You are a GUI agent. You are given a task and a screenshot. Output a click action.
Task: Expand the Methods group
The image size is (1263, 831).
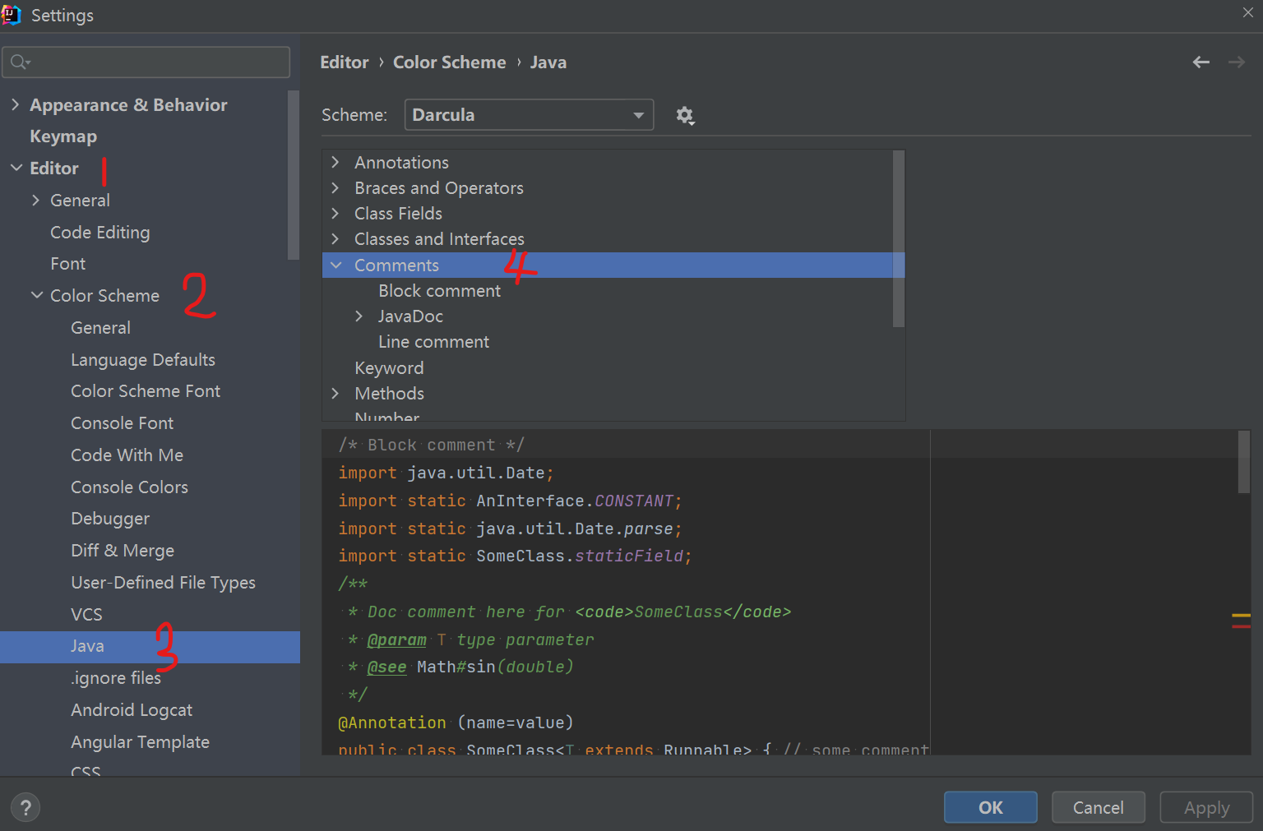point(335,394)
